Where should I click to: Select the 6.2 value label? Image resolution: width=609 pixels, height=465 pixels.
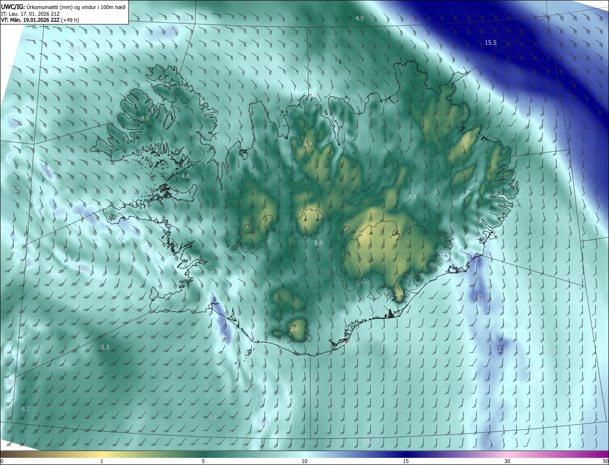(112, 216)
